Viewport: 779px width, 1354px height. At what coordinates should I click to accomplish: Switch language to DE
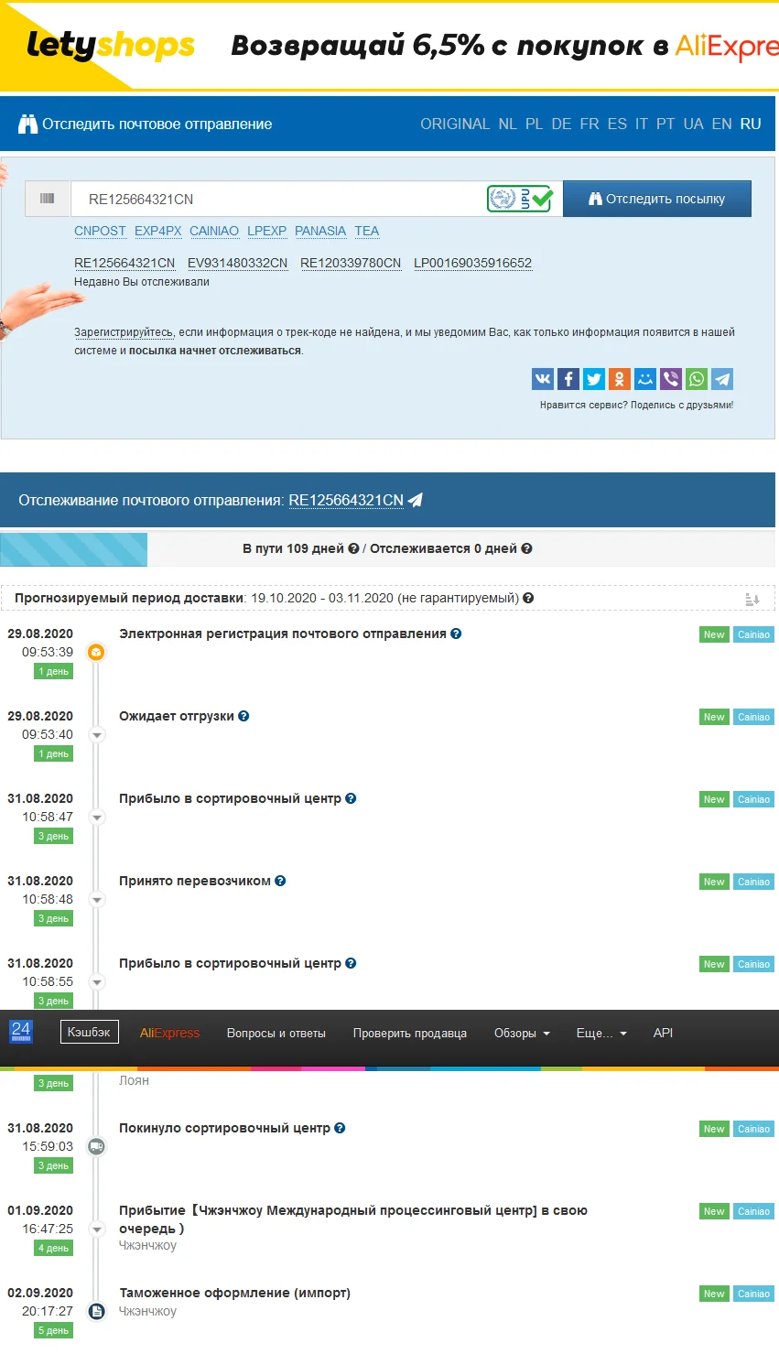(561, 124)
